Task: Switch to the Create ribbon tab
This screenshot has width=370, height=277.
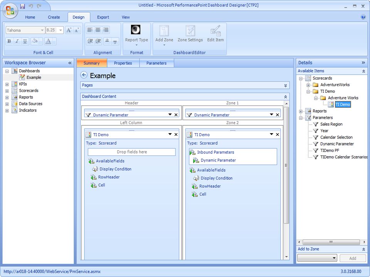Action: tap(54, 17)
